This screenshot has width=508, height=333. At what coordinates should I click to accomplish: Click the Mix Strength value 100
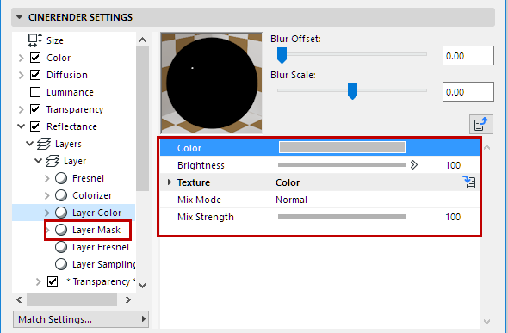453,217
